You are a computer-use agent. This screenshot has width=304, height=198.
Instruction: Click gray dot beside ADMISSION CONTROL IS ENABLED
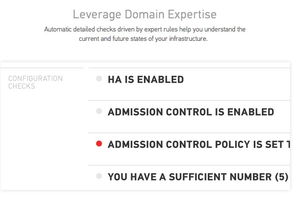click(x=99, y=111)
